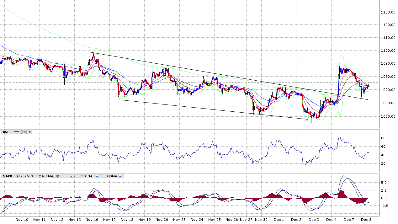Open RSI indicator settings globe icon
398x224 pixels.
click(30, 132)
